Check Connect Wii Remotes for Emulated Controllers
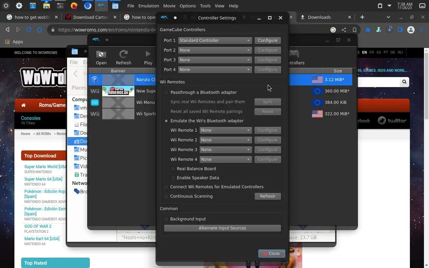This screenshot has width=429, height=268. point(166,187)
